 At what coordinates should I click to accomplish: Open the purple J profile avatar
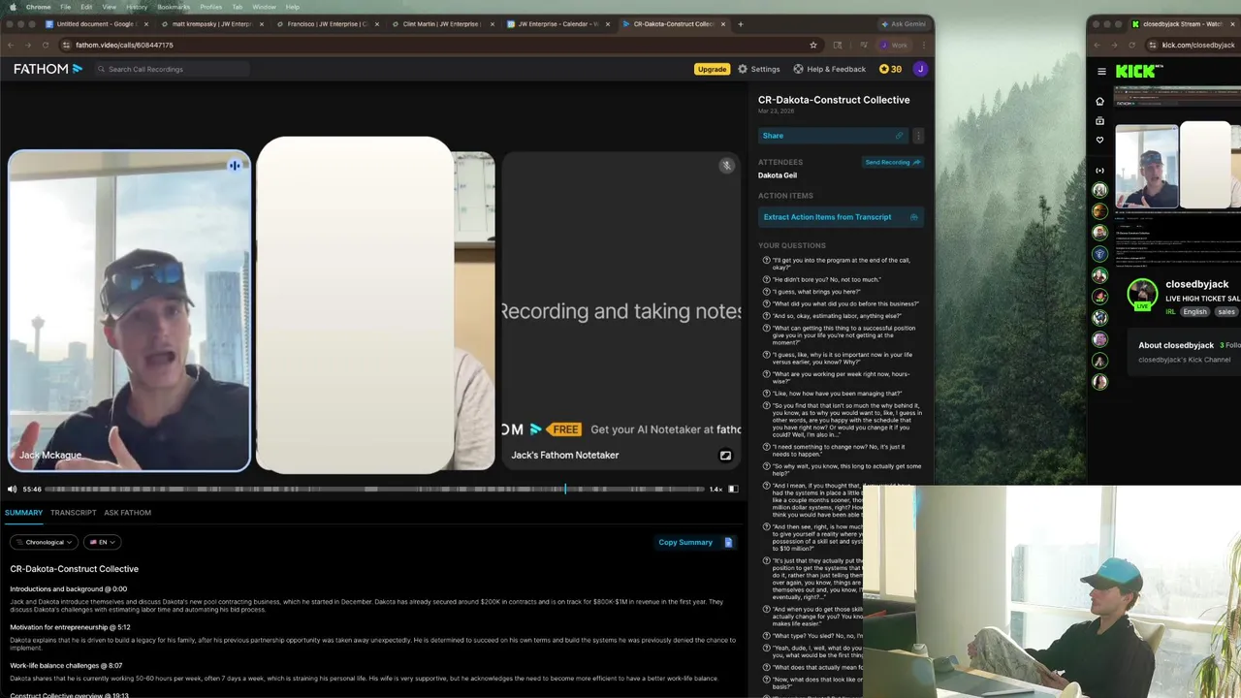920,69
